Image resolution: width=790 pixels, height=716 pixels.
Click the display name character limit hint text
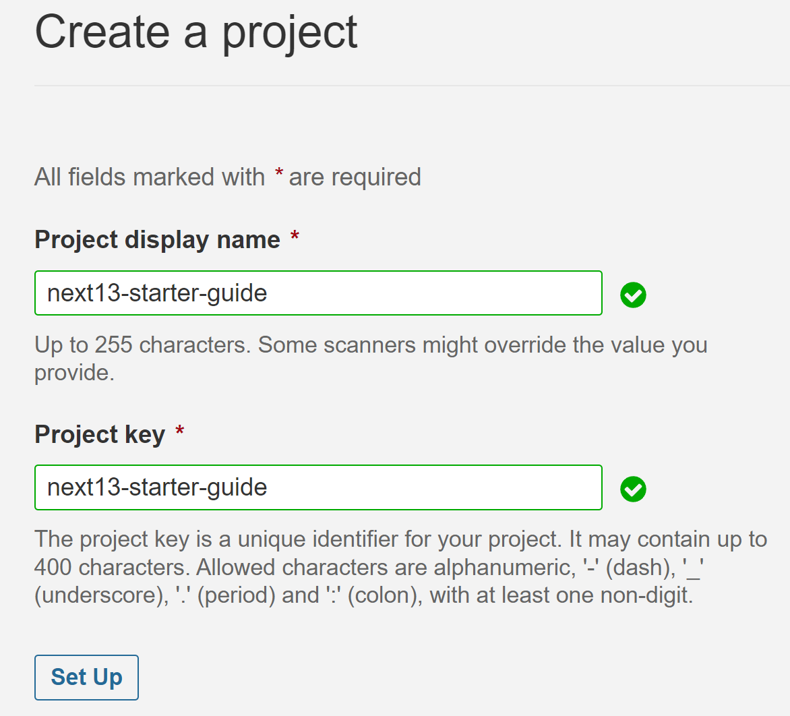(x=371, y=358)
